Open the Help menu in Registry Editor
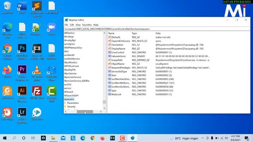Image resolution: width=253 pixels, height=142 pixels. click(96, 25)
